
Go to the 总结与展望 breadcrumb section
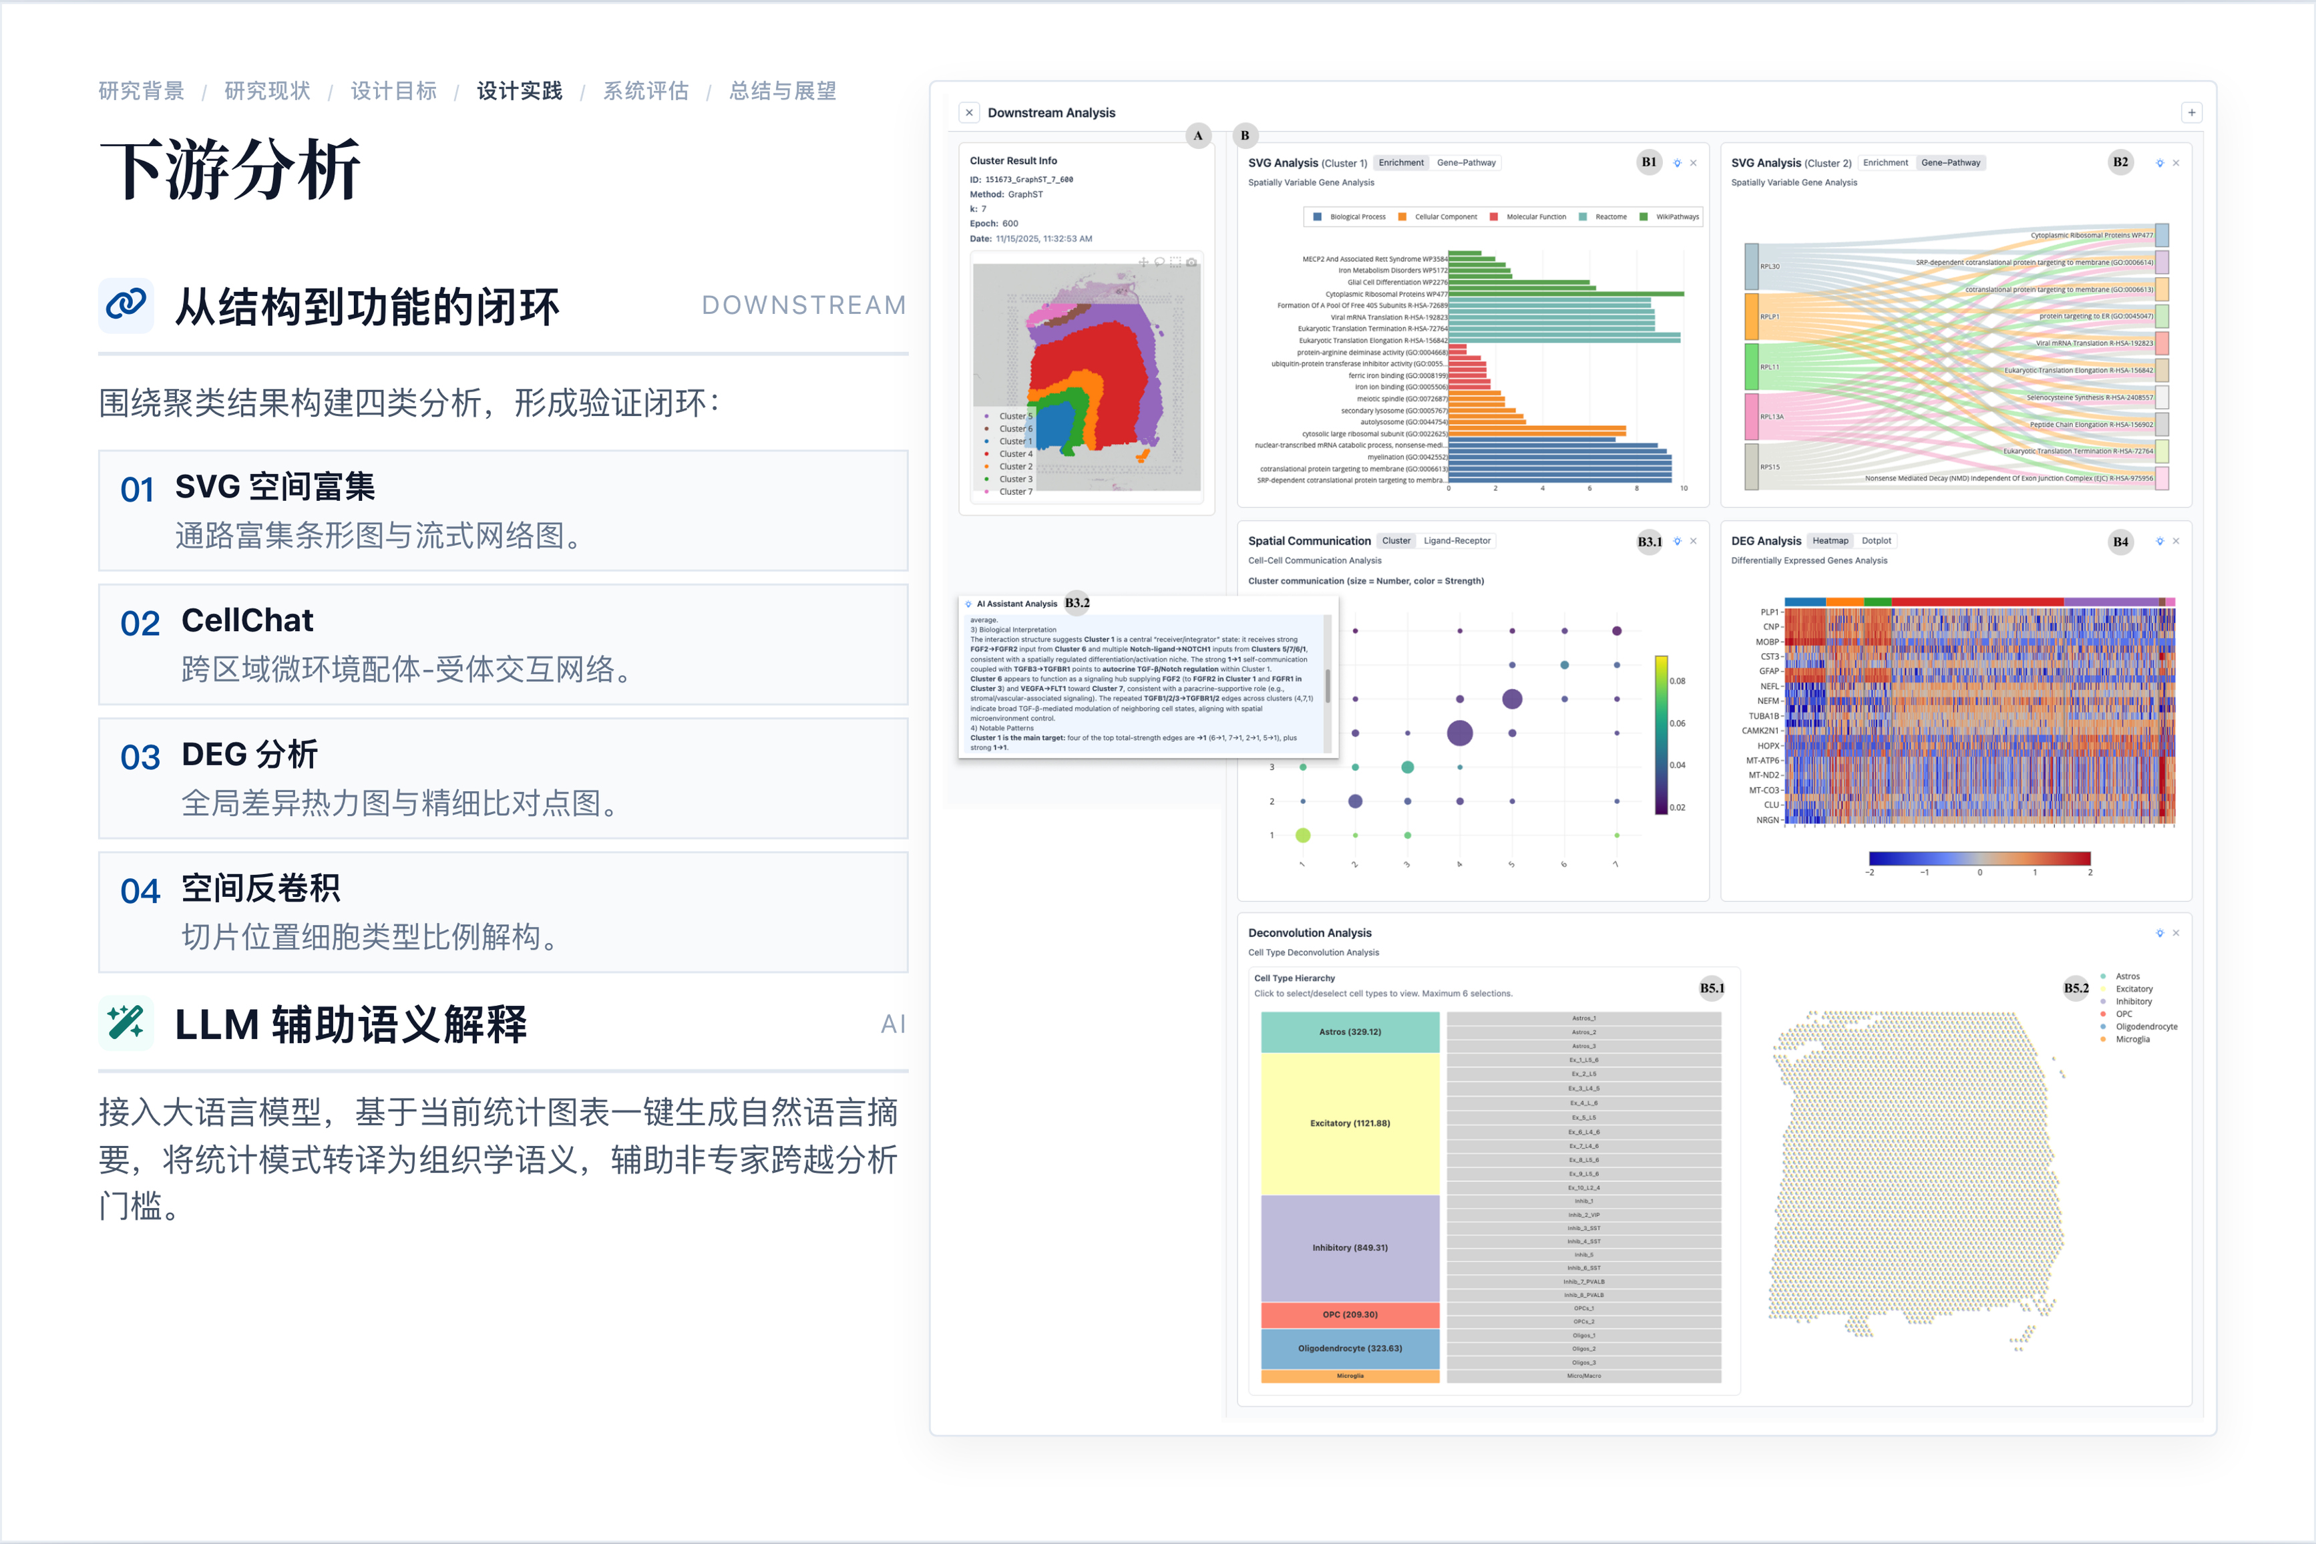point(783,91)
